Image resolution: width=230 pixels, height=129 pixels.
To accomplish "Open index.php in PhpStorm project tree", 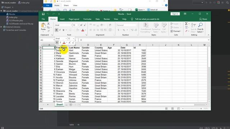I will 13,18.
